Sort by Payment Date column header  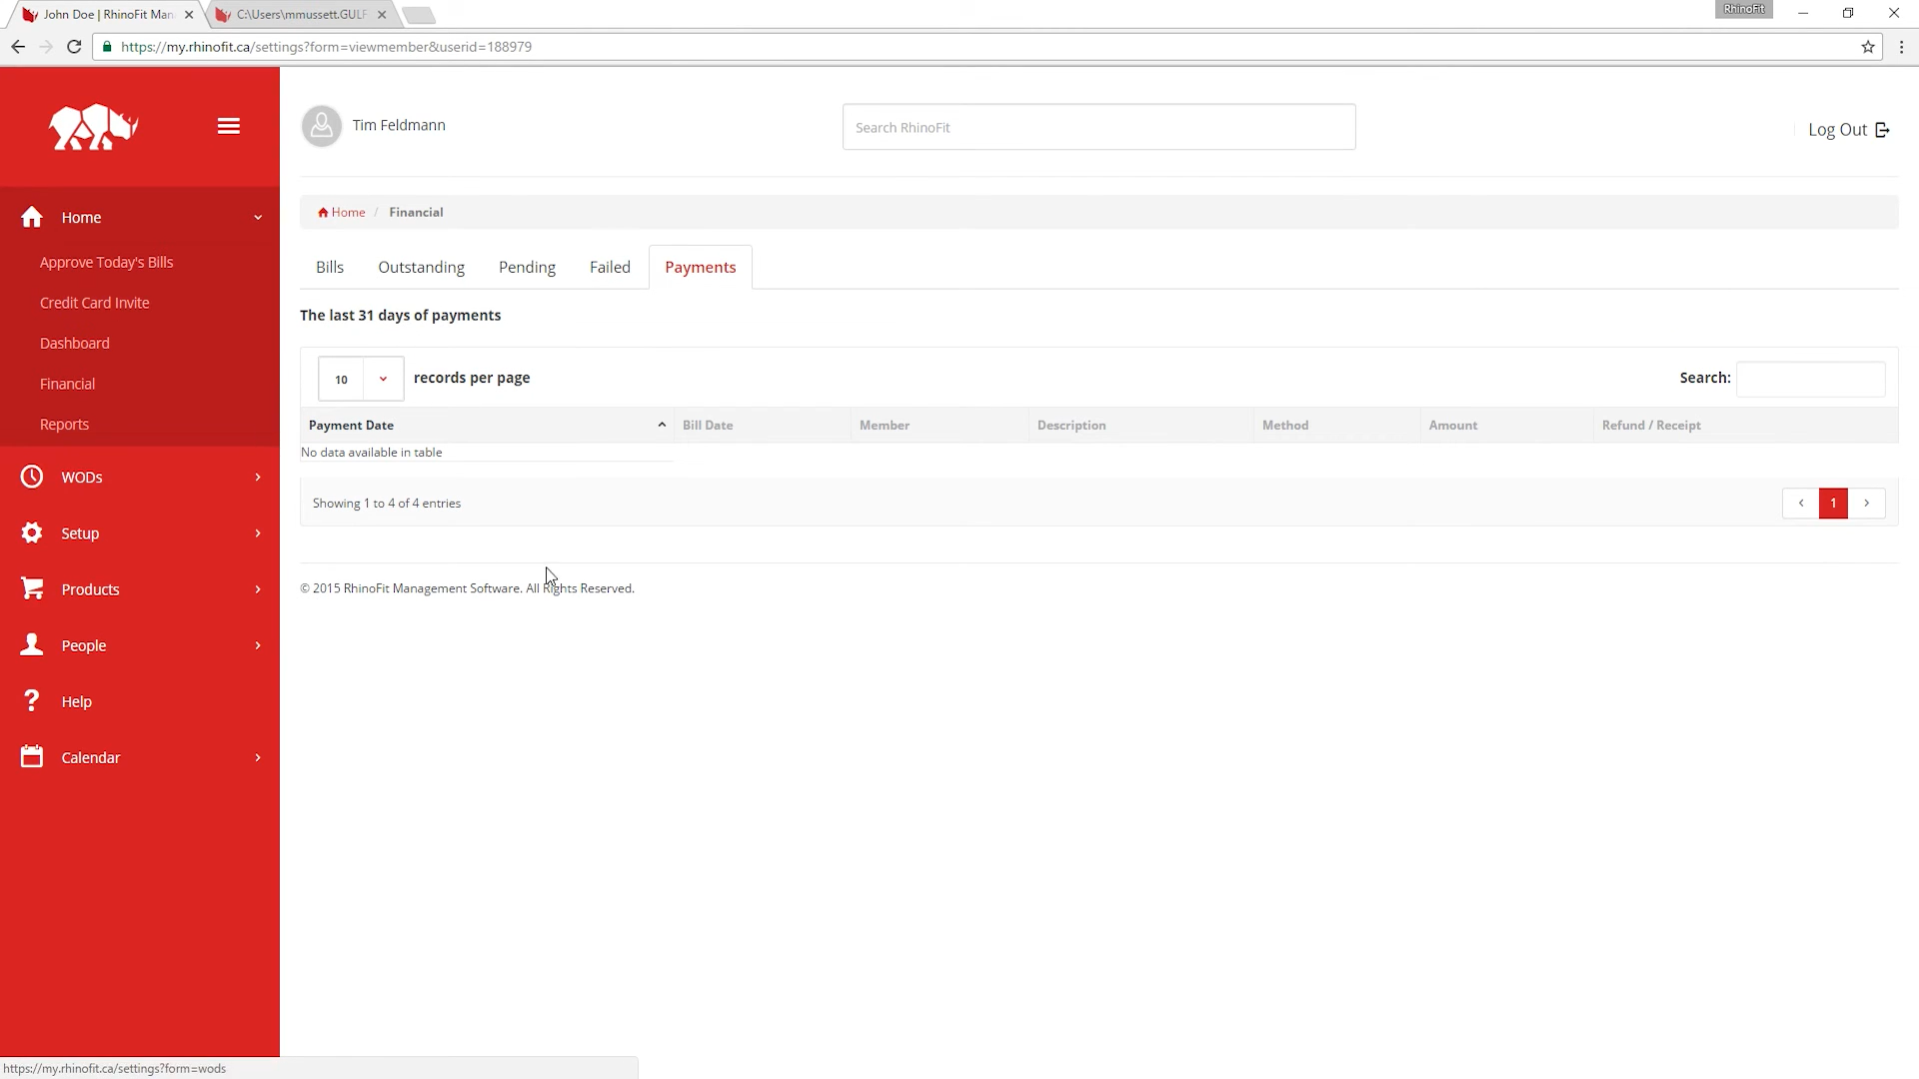pos(486,425)
